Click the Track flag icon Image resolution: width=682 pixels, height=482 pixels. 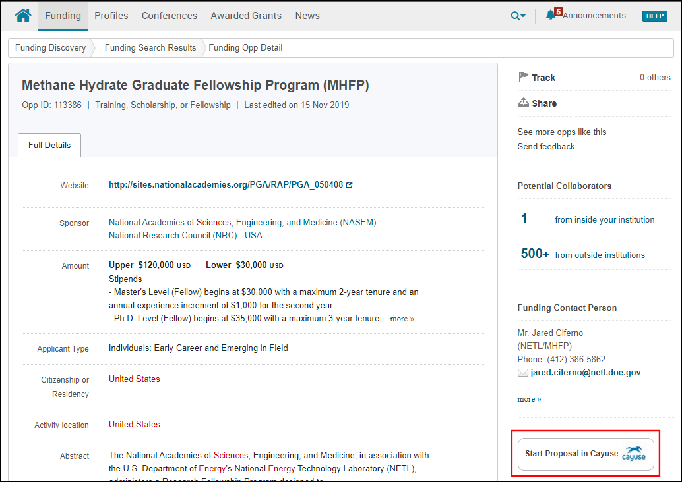[523, 77]
